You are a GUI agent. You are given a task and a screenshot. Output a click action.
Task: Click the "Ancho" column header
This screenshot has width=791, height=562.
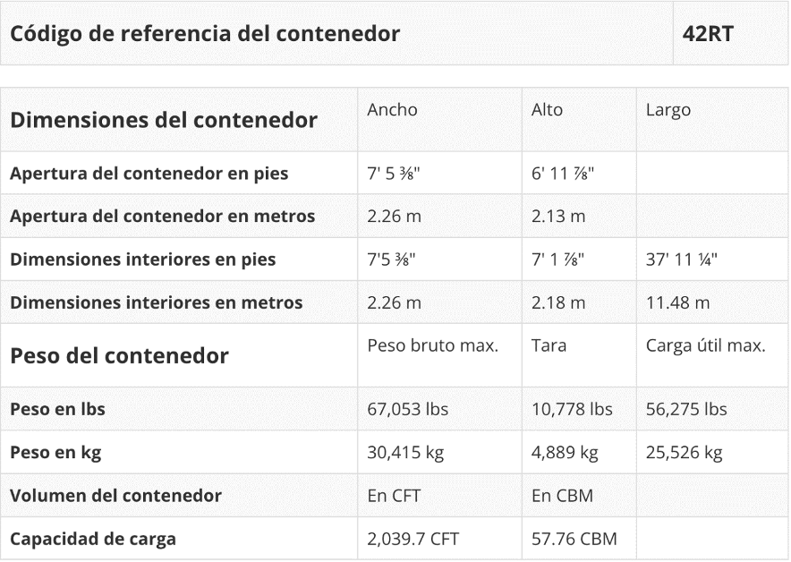pos(392,110)
